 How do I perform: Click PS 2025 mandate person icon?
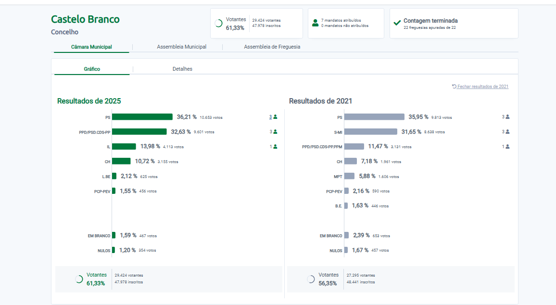[x=275, y=117]
